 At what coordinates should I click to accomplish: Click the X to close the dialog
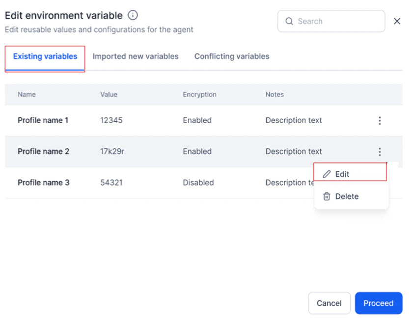(397, 21)
